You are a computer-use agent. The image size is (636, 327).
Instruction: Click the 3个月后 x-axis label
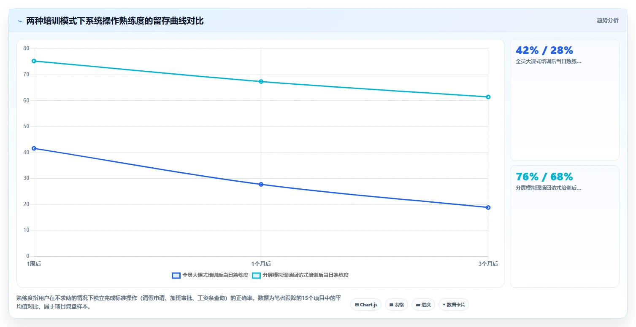(488, 264)
